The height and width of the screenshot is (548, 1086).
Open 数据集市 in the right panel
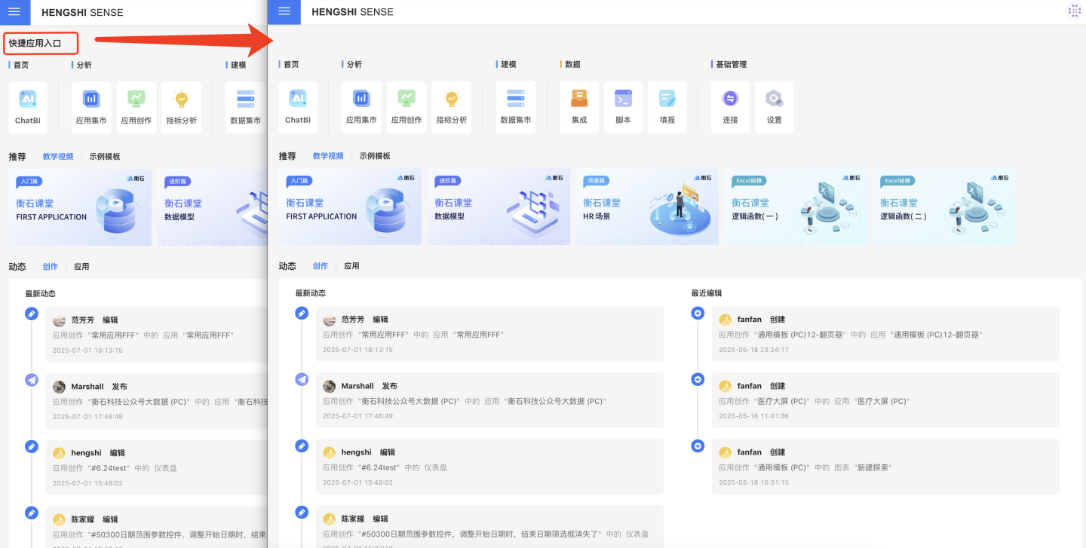coord(516,106)
